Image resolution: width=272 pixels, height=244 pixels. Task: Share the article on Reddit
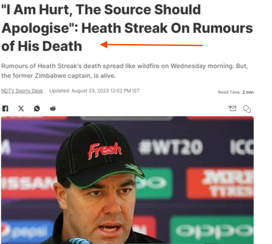click(53, 109)
